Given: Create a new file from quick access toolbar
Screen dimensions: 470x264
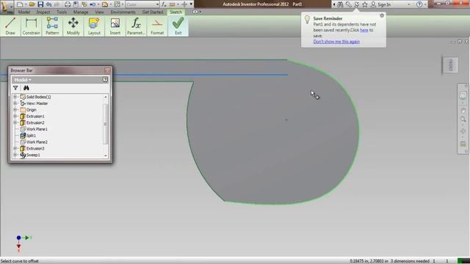Looking at the screenshot, I should pyautogui.click(x=20, y=4).
